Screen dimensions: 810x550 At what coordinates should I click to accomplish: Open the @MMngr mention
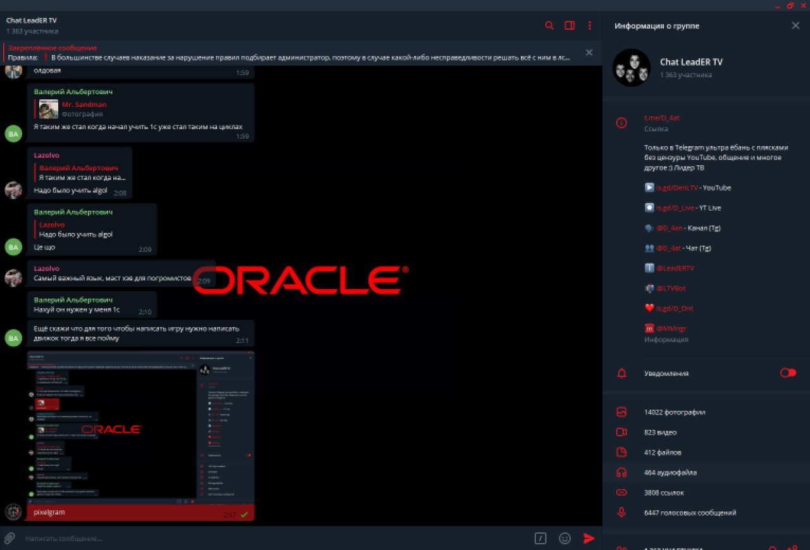click(x=671, y=328)
